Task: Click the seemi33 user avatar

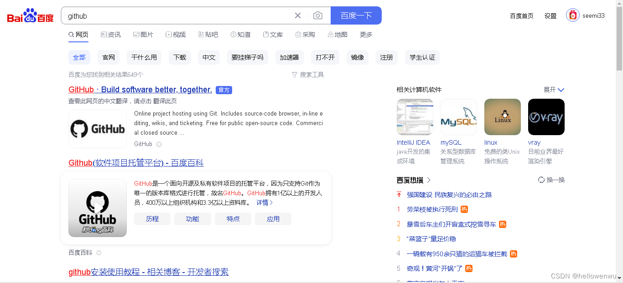Action: point(573,15)
